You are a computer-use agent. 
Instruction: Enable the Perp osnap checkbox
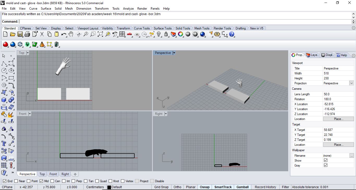pyautogui.click(x=73, y=181)
